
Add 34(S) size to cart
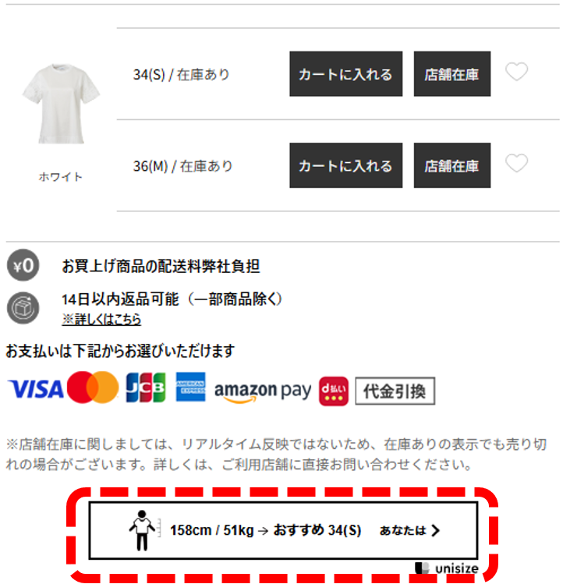[345, 74]
